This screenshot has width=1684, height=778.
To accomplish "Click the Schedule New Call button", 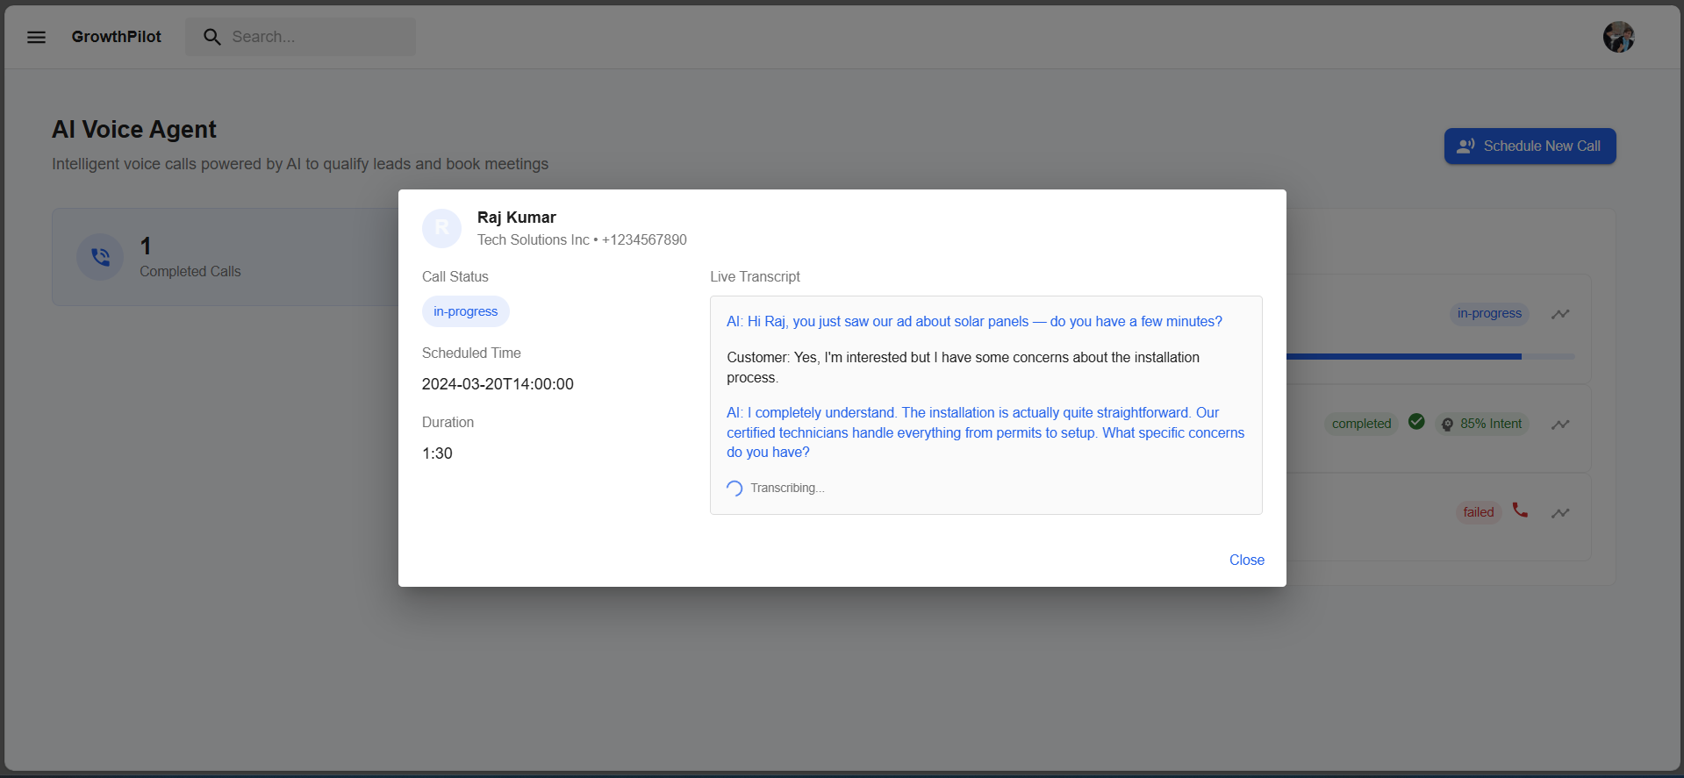I will 1530,146.
